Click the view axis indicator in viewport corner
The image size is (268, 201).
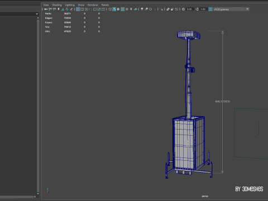pos(46,191)
